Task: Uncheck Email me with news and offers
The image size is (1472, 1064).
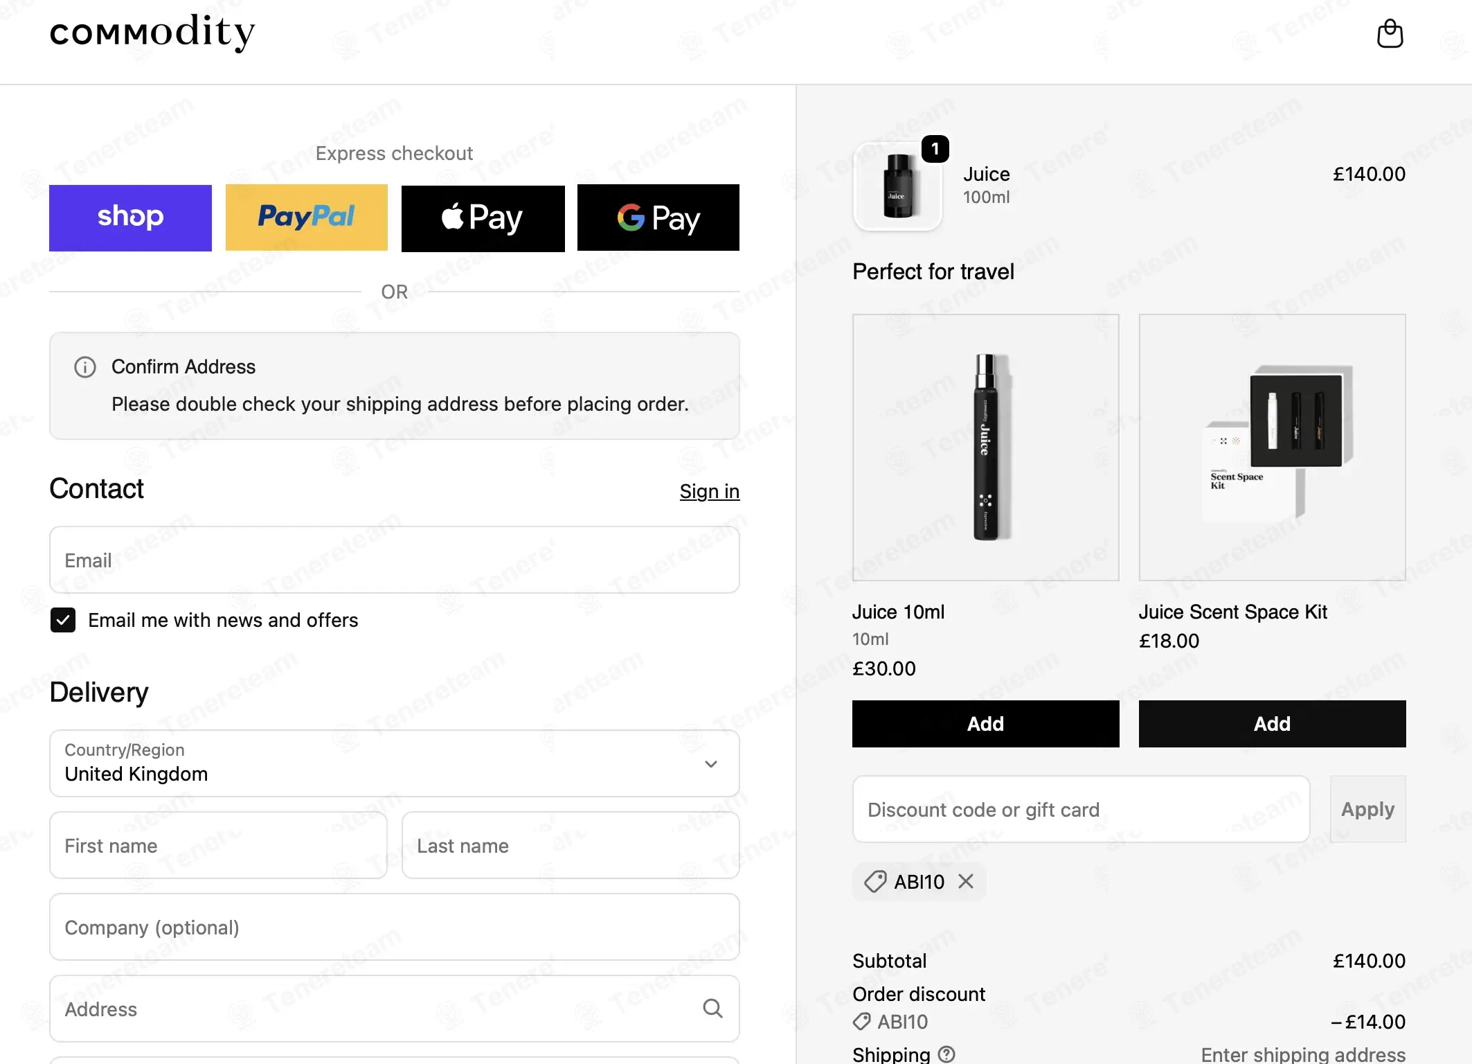Action: (63, 620)
